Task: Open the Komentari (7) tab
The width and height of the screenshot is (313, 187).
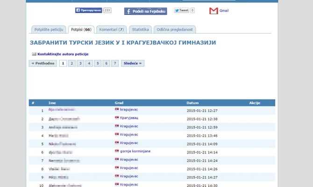Action: coord(112,29)
